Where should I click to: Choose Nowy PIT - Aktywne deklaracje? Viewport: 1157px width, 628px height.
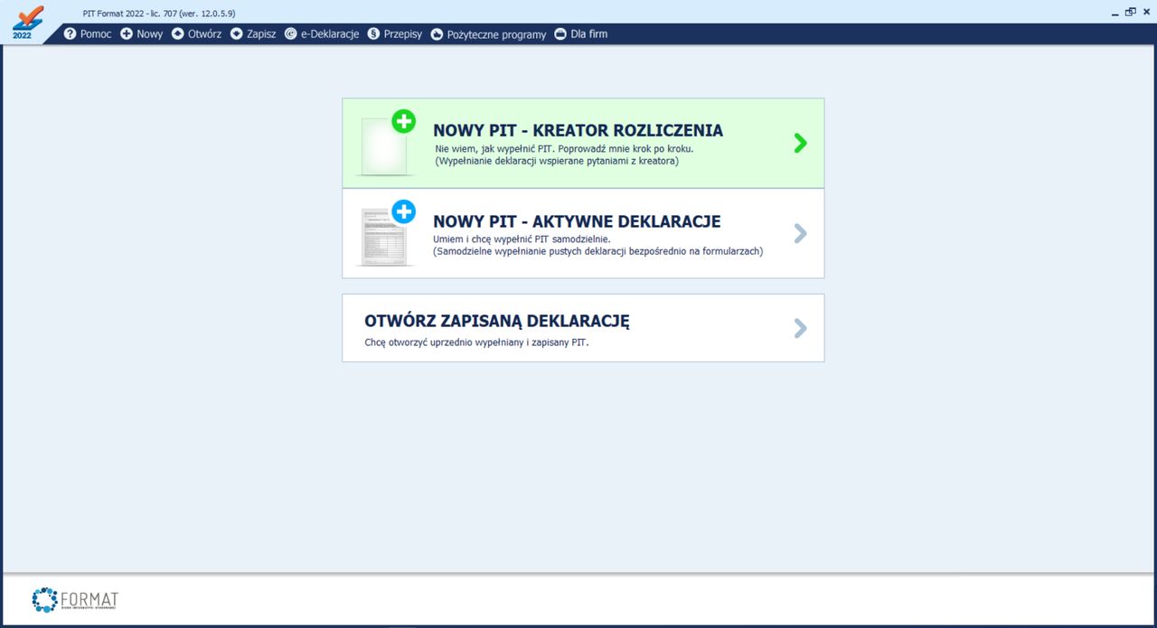coord(583,233)
